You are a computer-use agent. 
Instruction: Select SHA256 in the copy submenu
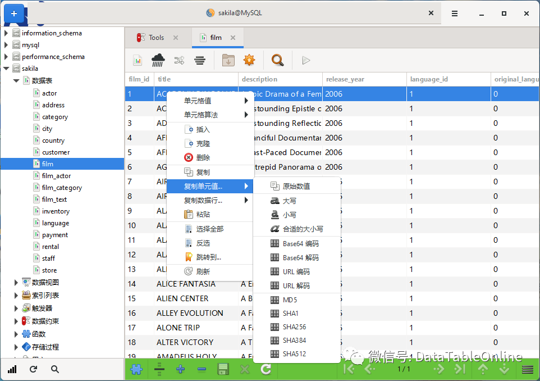point(297,326)
